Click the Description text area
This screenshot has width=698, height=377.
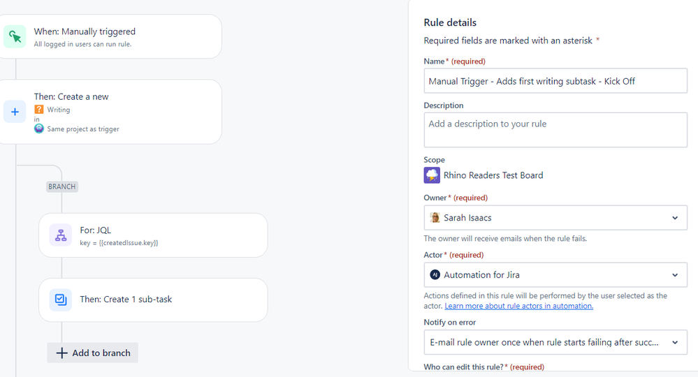[555, 130]
